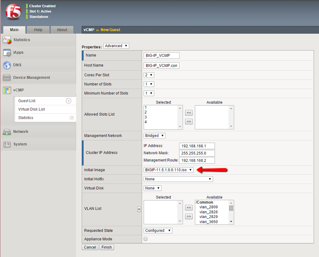Click the System section icon
The height and width of the screenshot is (257, 319).
coord(7,144)
